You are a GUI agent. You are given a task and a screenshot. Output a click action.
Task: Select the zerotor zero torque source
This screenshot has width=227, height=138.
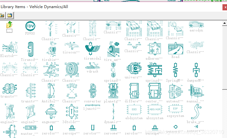(x=93, y=128)
